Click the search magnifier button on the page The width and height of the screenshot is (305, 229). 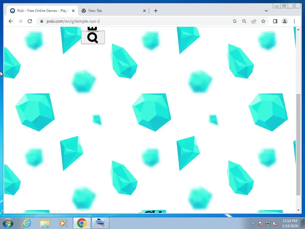tap(93, 37)
